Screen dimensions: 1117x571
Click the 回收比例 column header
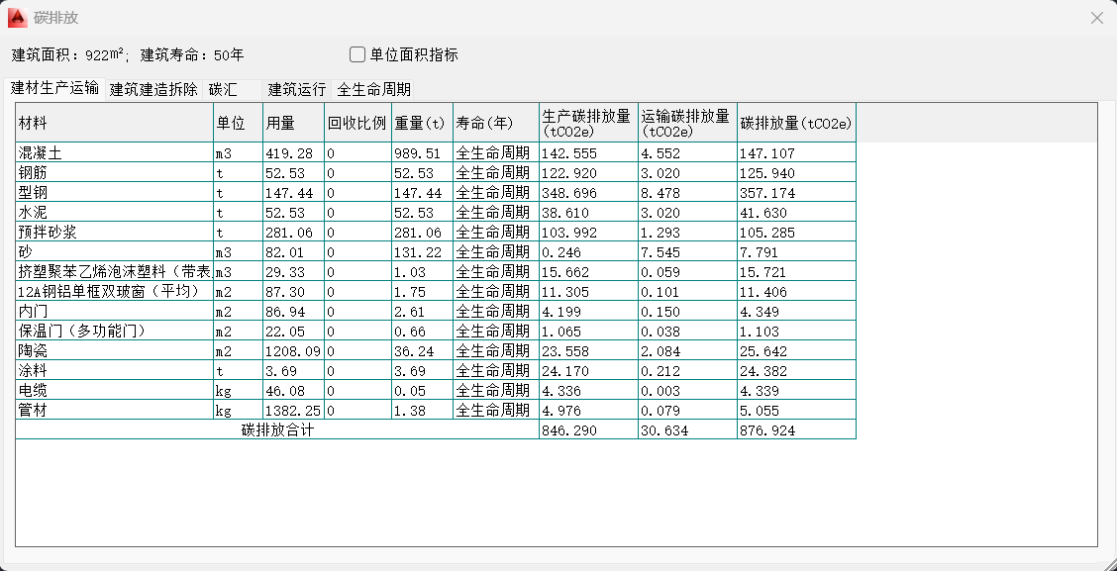click(356, 124)
